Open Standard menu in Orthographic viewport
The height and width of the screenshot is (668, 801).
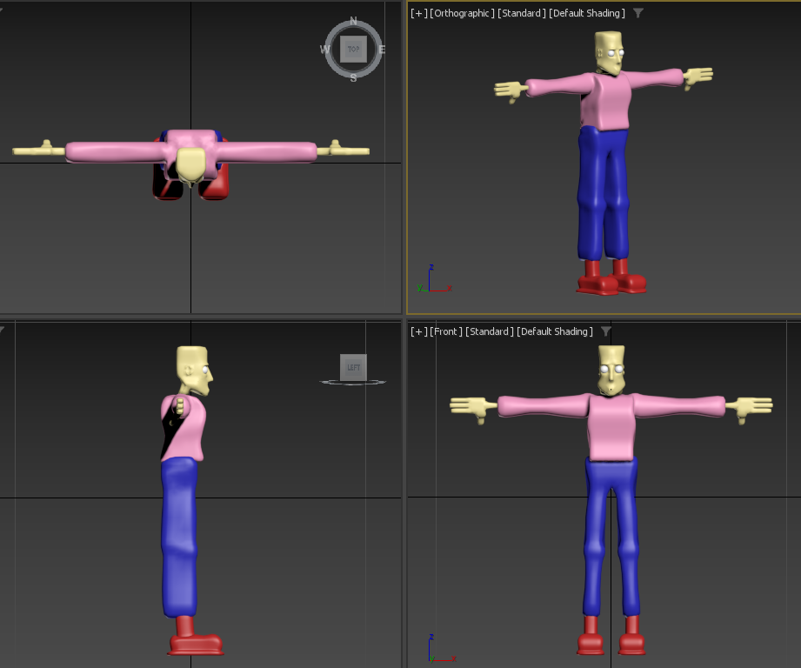(522, 13)
